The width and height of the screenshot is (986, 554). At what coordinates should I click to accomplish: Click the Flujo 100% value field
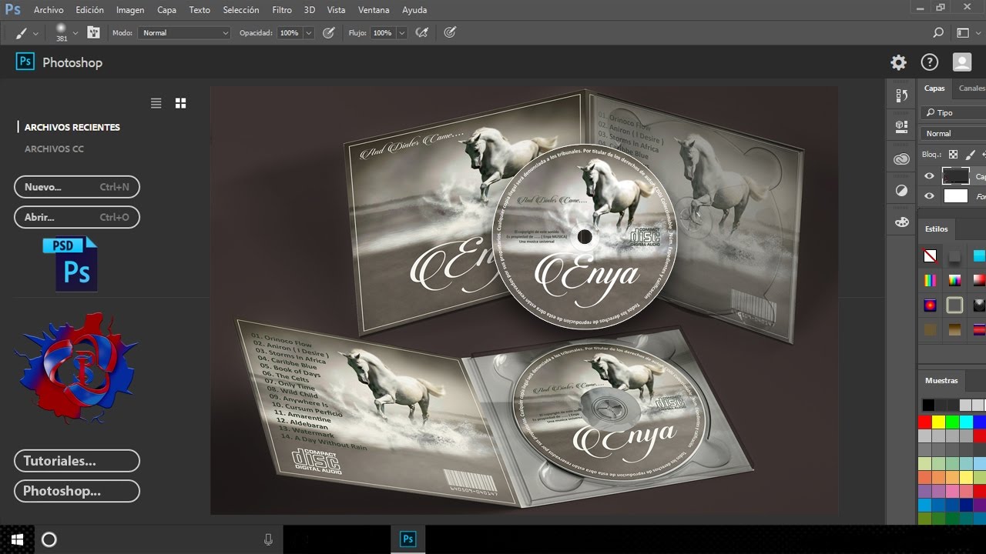pos(383,33)
